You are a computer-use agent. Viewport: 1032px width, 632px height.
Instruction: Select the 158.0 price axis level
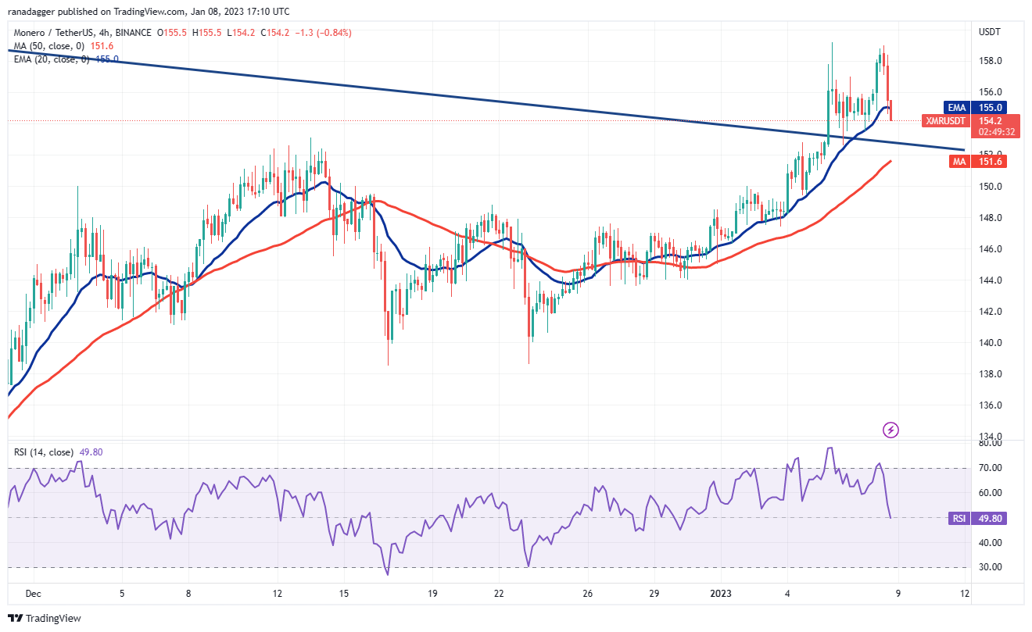coord(991,61)
